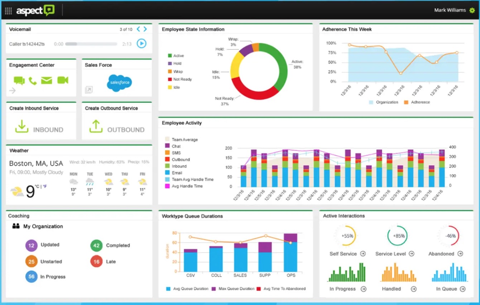This screenshot has height=305, width=480.
Task: Create an Outbound service
Action: (117, 127)
